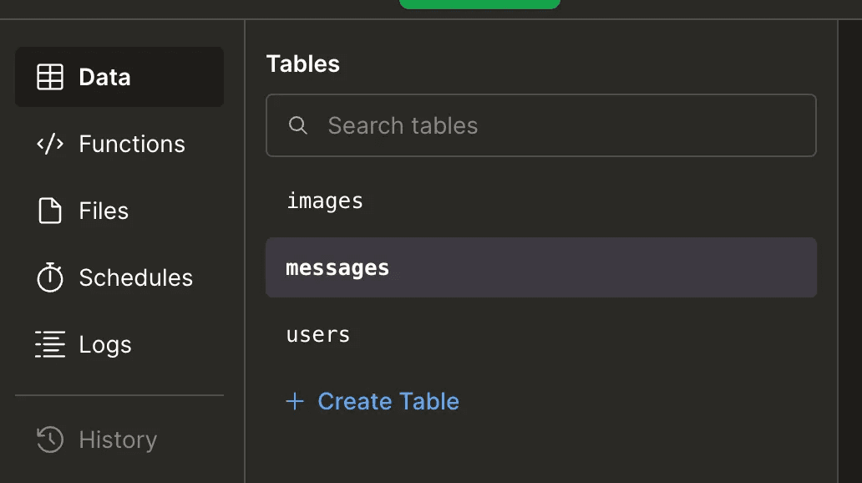The width and height of the screenshot is (862, 483).
Task: Switch to the Schedules section label
Action: [135, 277]
